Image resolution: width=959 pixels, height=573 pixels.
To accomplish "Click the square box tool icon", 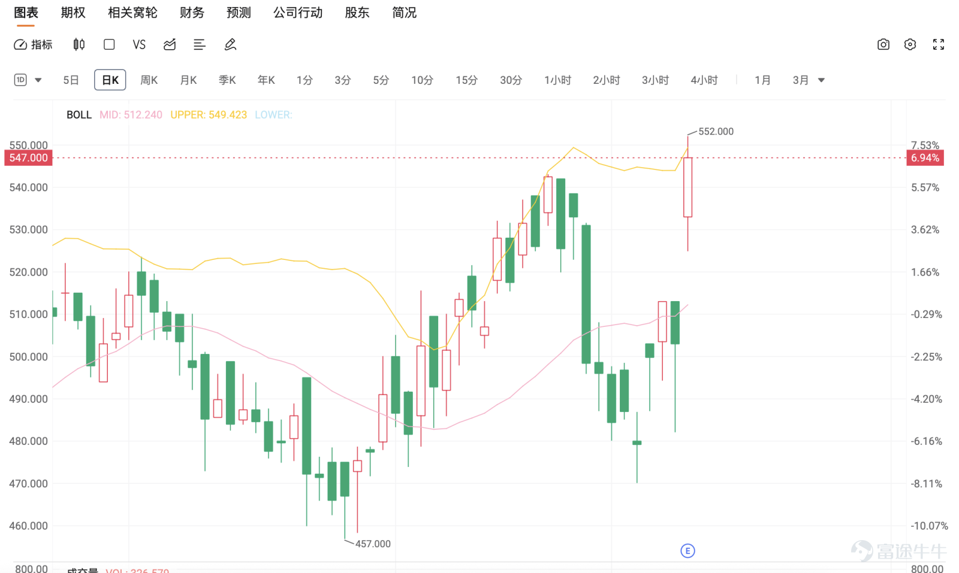I will [x=109, y=44].
